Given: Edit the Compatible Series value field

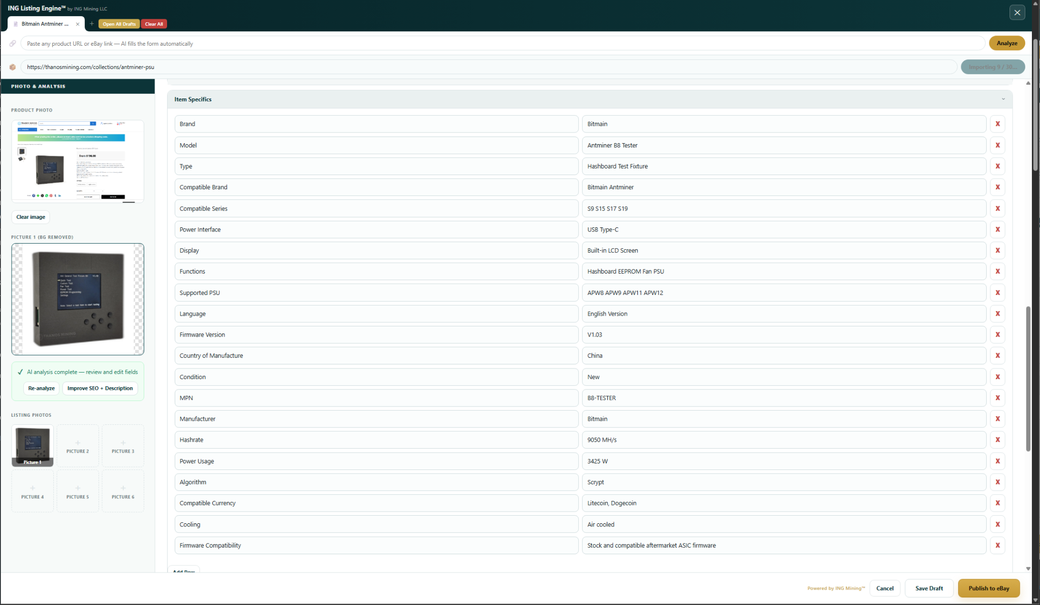Looking at the screenshot, I should point(784,209).
